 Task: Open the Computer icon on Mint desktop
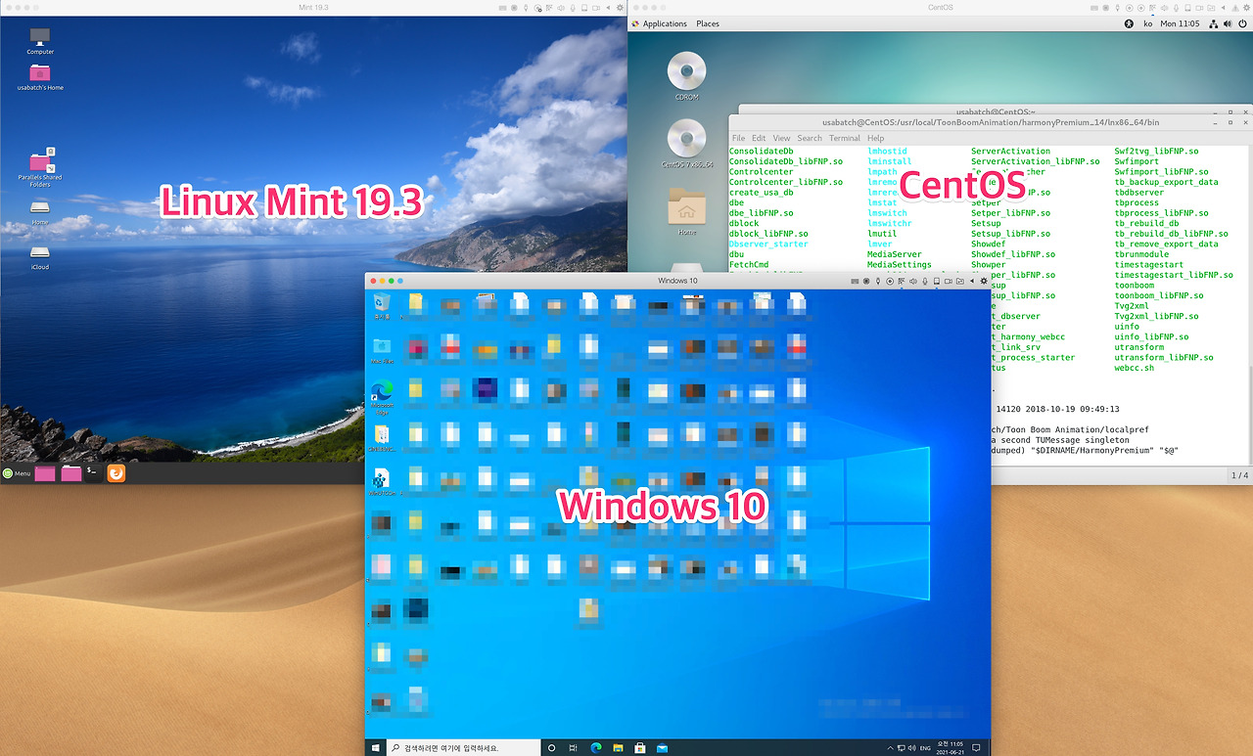tap(40, 39)
